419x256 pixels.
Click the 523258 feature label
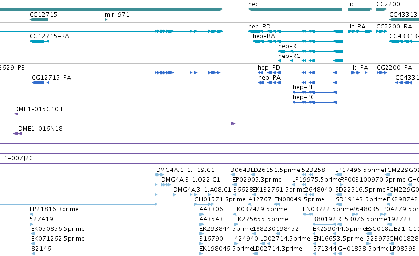[314, 170]
